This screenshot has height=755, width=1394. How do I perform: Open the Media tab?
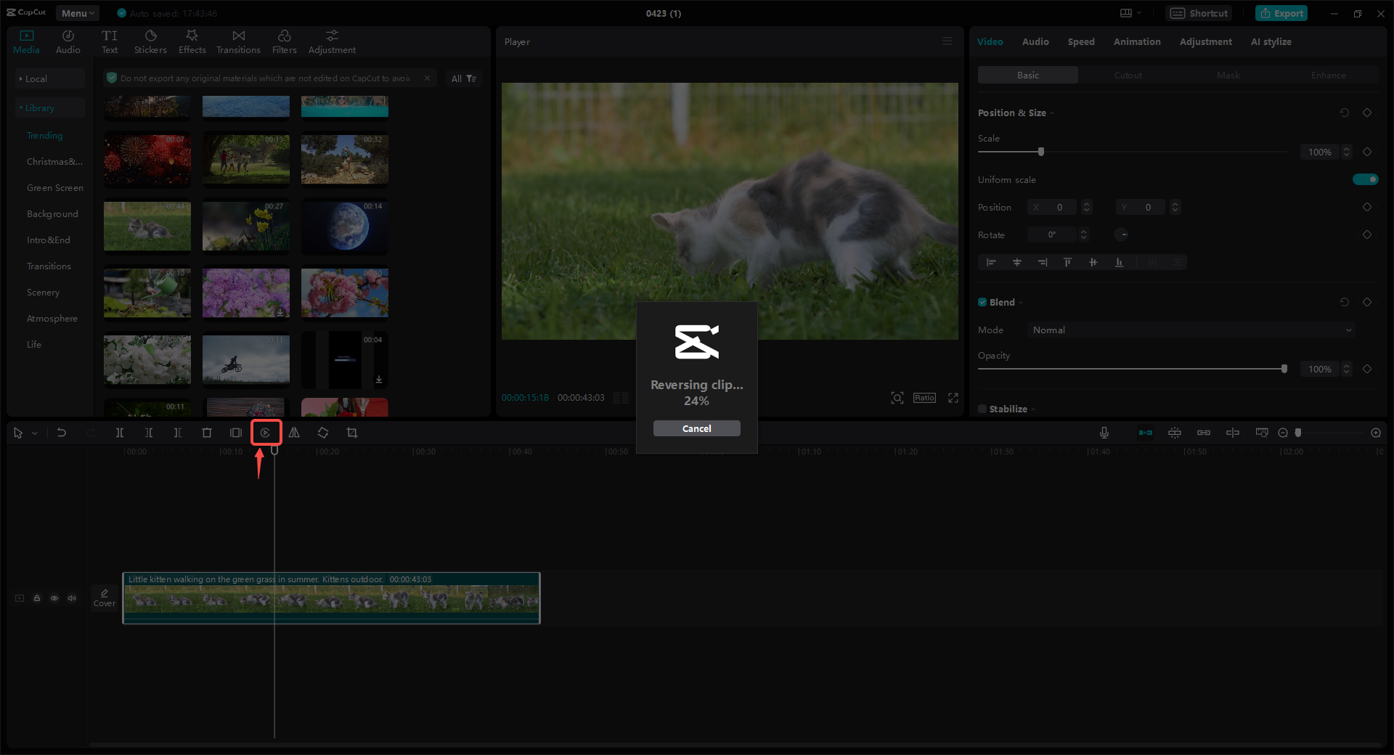26,42
